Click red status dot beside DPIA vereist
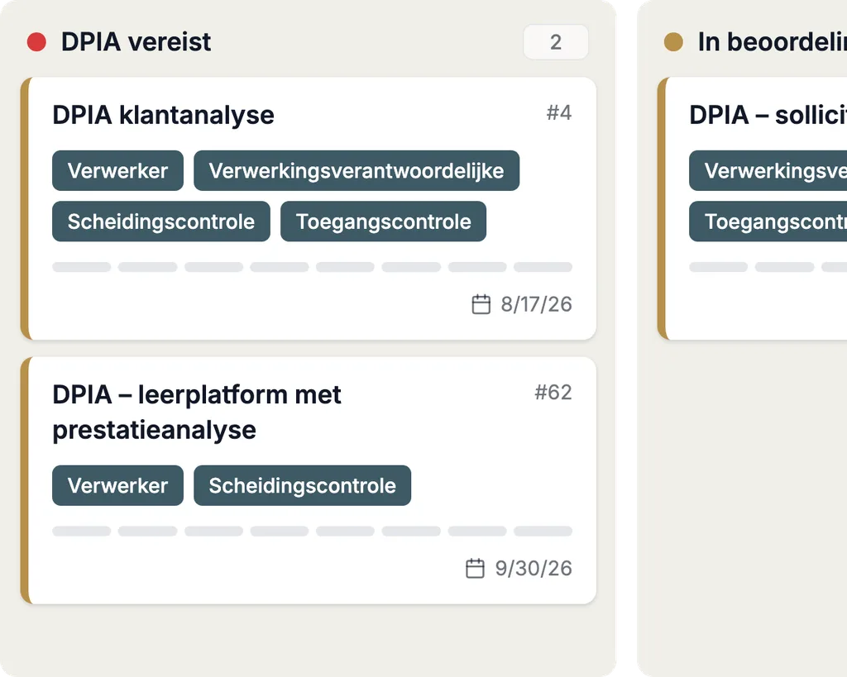This screenshot has width=847, height=677. click(36, 42)
